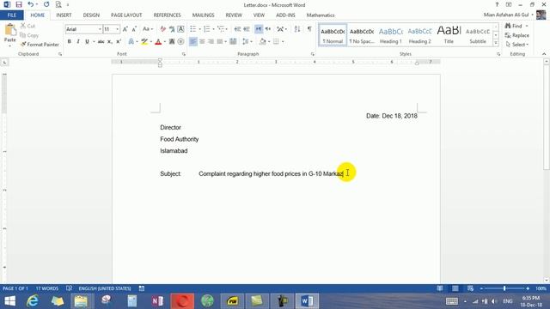550x309 pixels.
Task: Click the Save icon in the title bar
Action: 19,5
